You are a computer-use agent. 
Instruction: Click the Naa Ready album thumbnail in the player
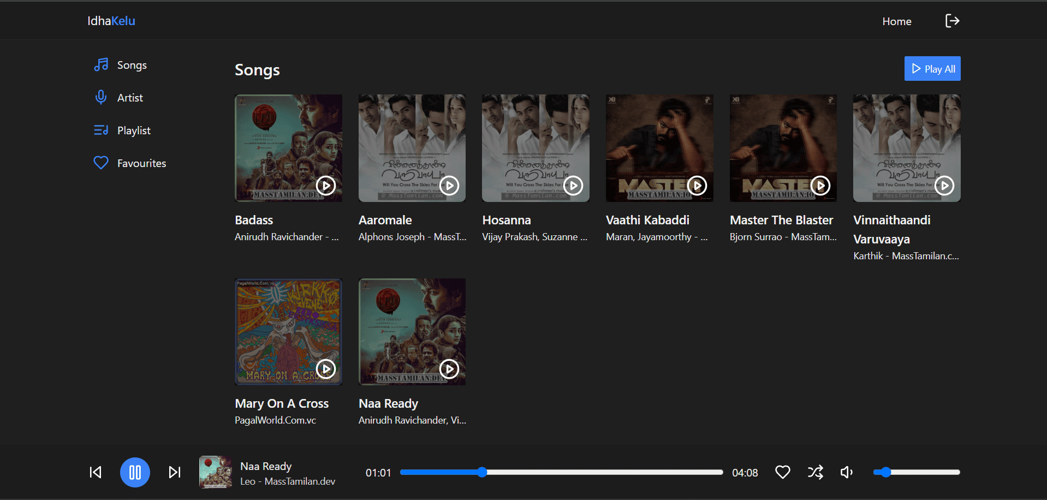coord(215,472)
